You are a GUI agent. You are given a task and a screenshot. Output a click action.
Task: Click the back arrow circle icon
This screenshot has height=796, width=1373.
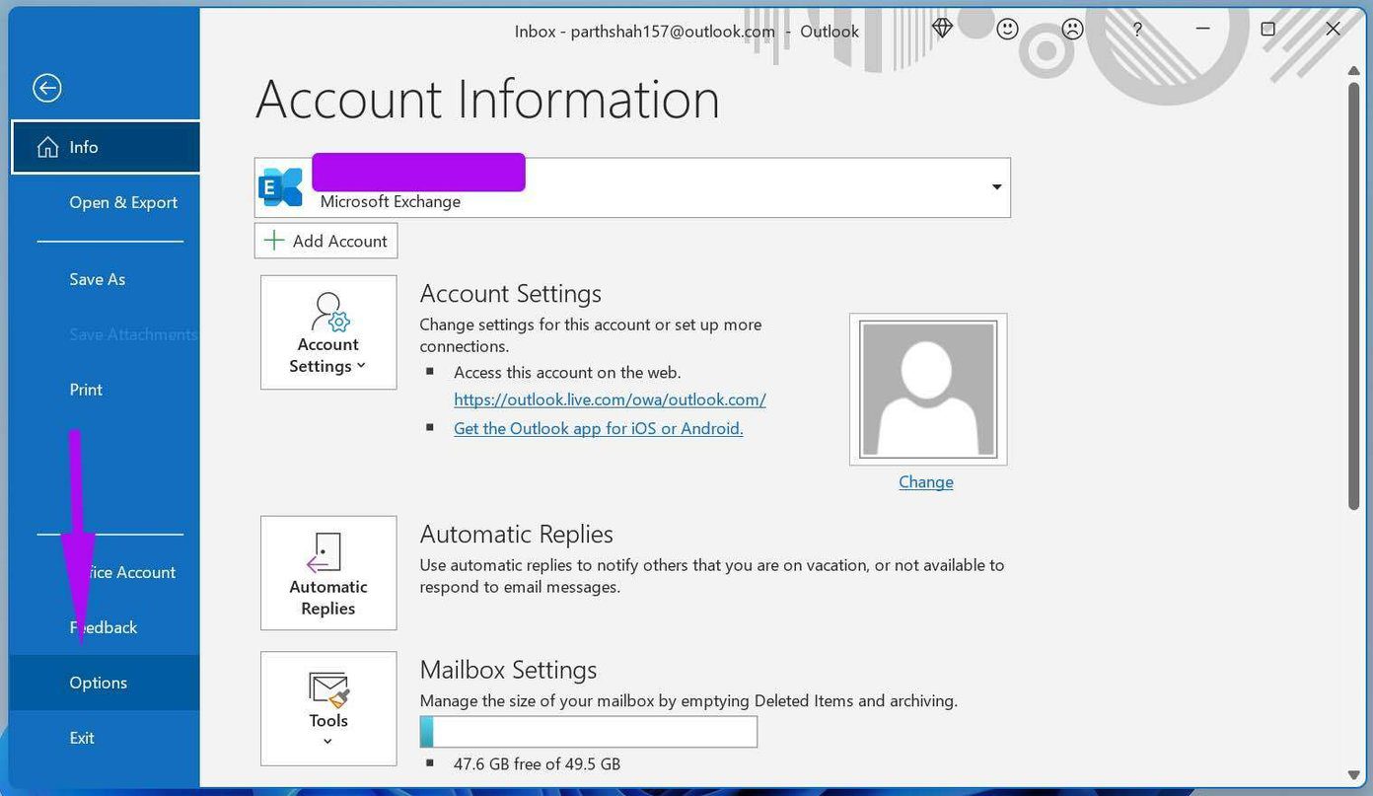coord(46,88)
